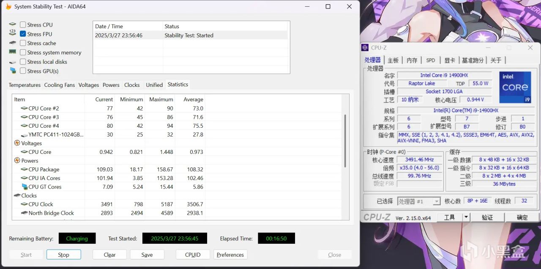Click the RAM icon beside Stress system memory
Screen dimensions: 541x269
(12, 52)
